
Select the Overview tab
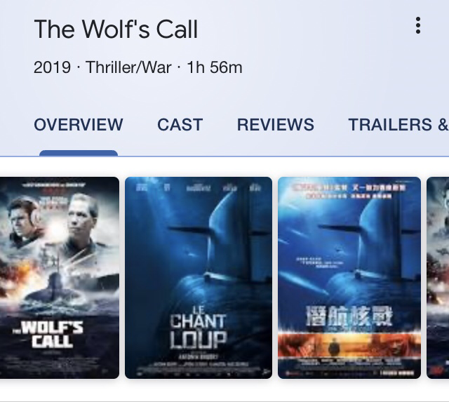(79, 125)
